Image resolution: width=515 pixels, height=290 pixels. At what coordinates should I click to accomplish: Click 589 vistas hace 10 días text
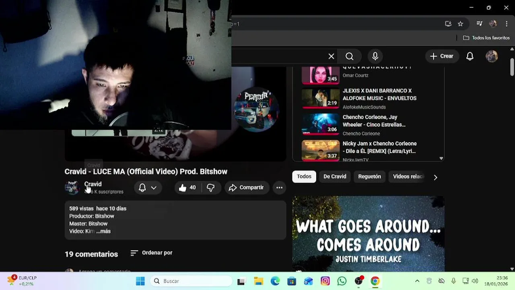(98, 209)
